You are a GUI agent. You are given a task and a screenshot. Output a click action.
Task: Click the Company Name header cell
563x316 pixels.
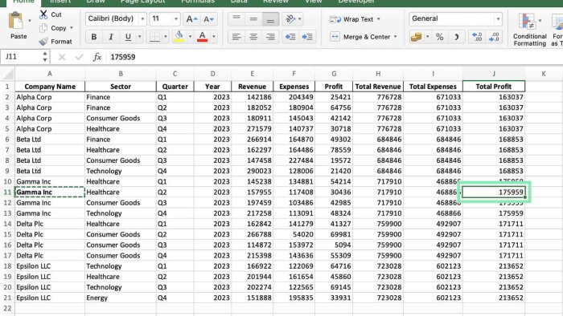50,87
